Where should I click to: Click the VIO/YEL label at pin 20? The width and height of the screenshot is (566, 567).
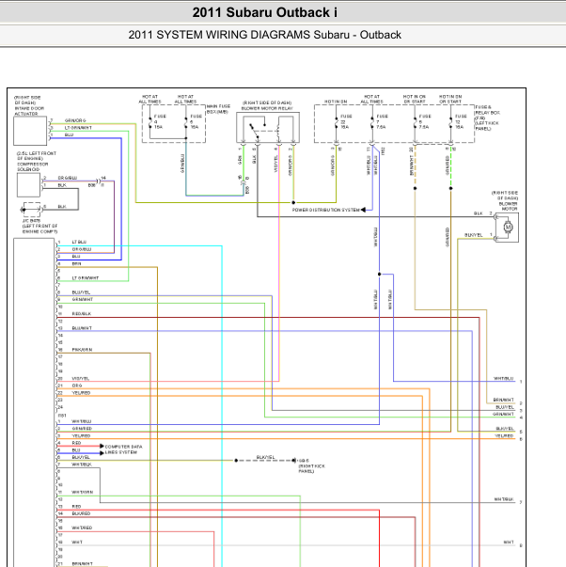coord(80,378)
